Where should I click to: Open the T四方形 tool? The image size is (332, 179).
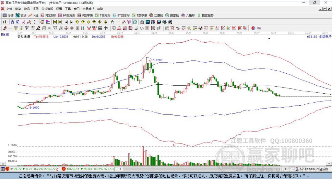click(x=103, y=16)
